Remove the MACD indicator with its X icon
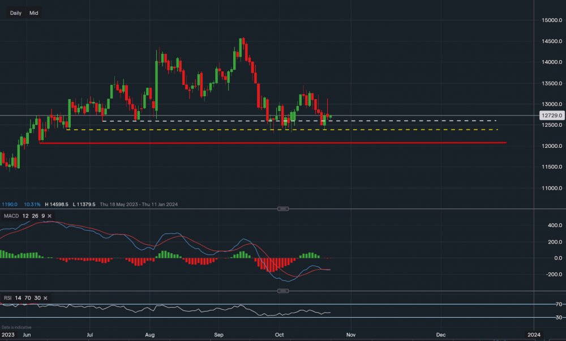 click(x=50, y=216)
